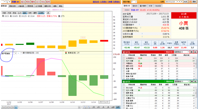The width and height of the screenshot is (198, 109).
Task: Click the orange refresh 更新 button
Action: [x=193, y=2]
